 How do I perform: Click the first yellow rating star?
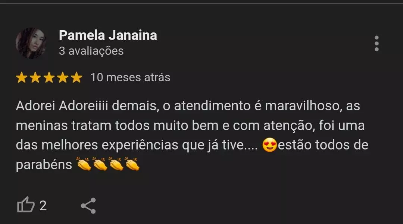point(22,78)
